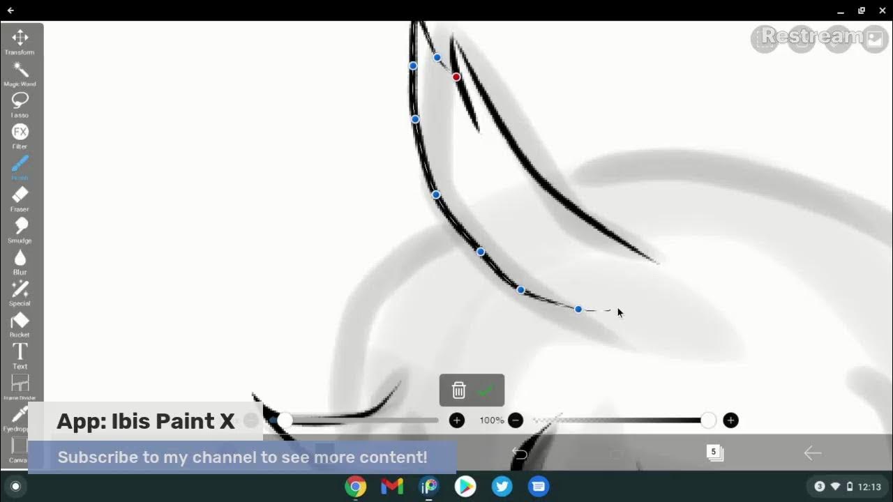Screen dimensions: 893x502
Task: Select the Magic Wand tool
Action: [20, 73]
